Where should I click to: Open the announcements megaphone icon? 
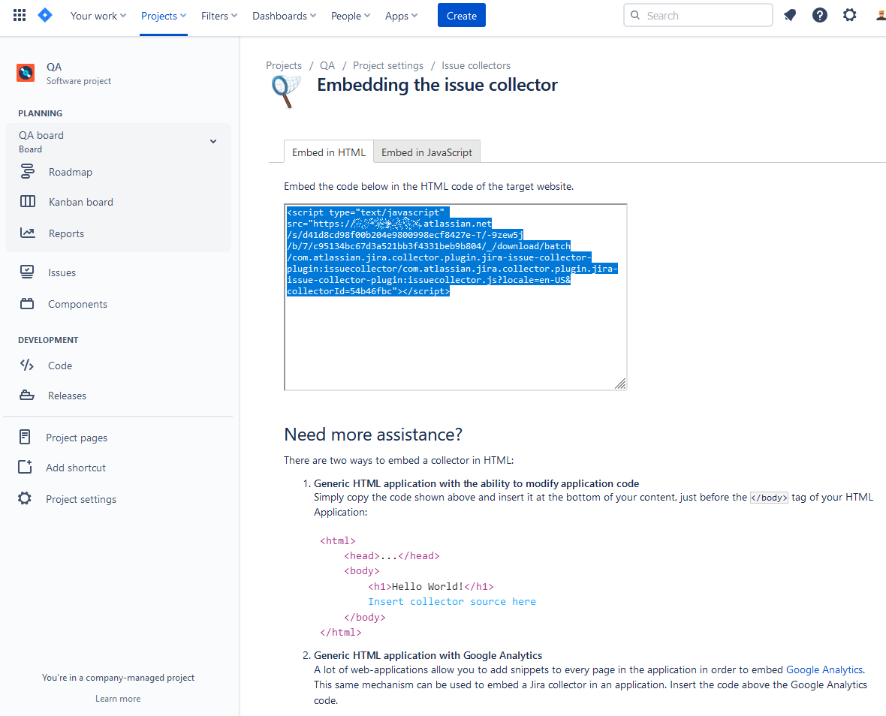[x=789, y=14]
